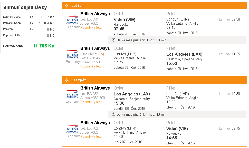Click the Shrnutí objednávky heading

coord(25,7)
